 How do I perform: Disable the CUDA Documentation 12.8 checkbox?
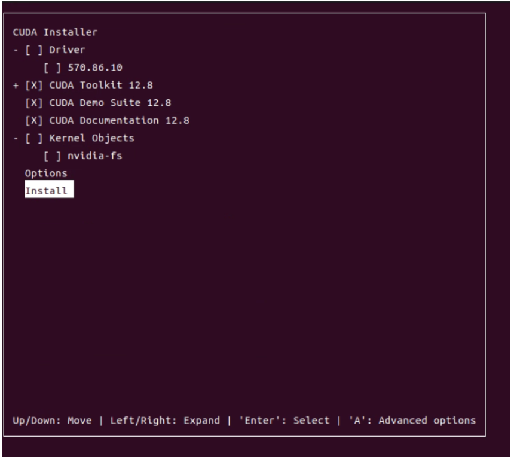click(31, 120)
